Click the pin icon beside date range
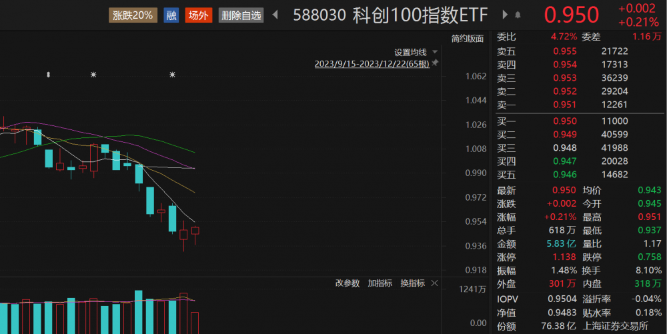 click(435, 63)
